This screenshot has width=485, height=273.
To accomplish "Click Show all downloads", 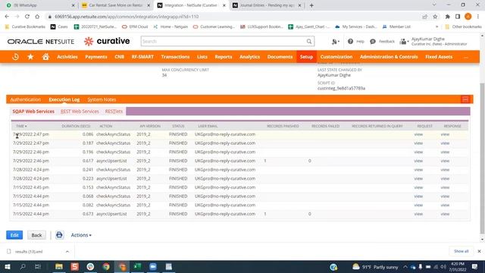I will [x=462, y=251].
